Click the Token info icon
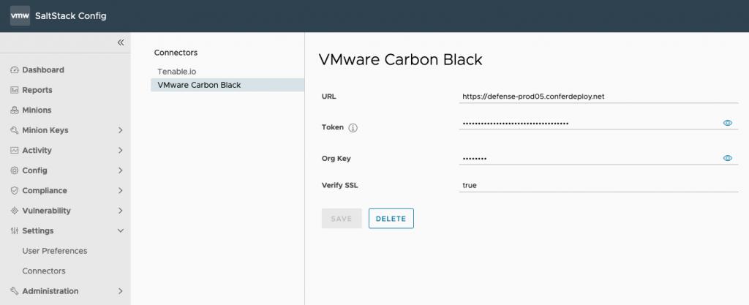749x305 pixels. [x=353, y=128]
